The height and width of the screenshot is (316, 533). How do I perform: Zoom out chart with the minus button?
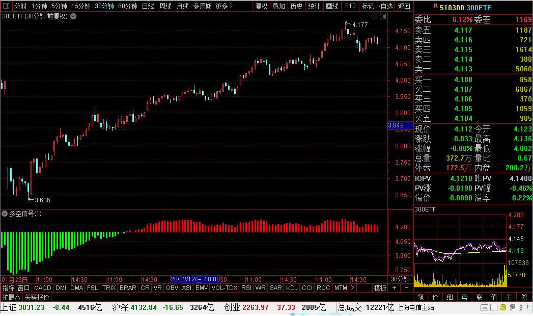(407, 288)
